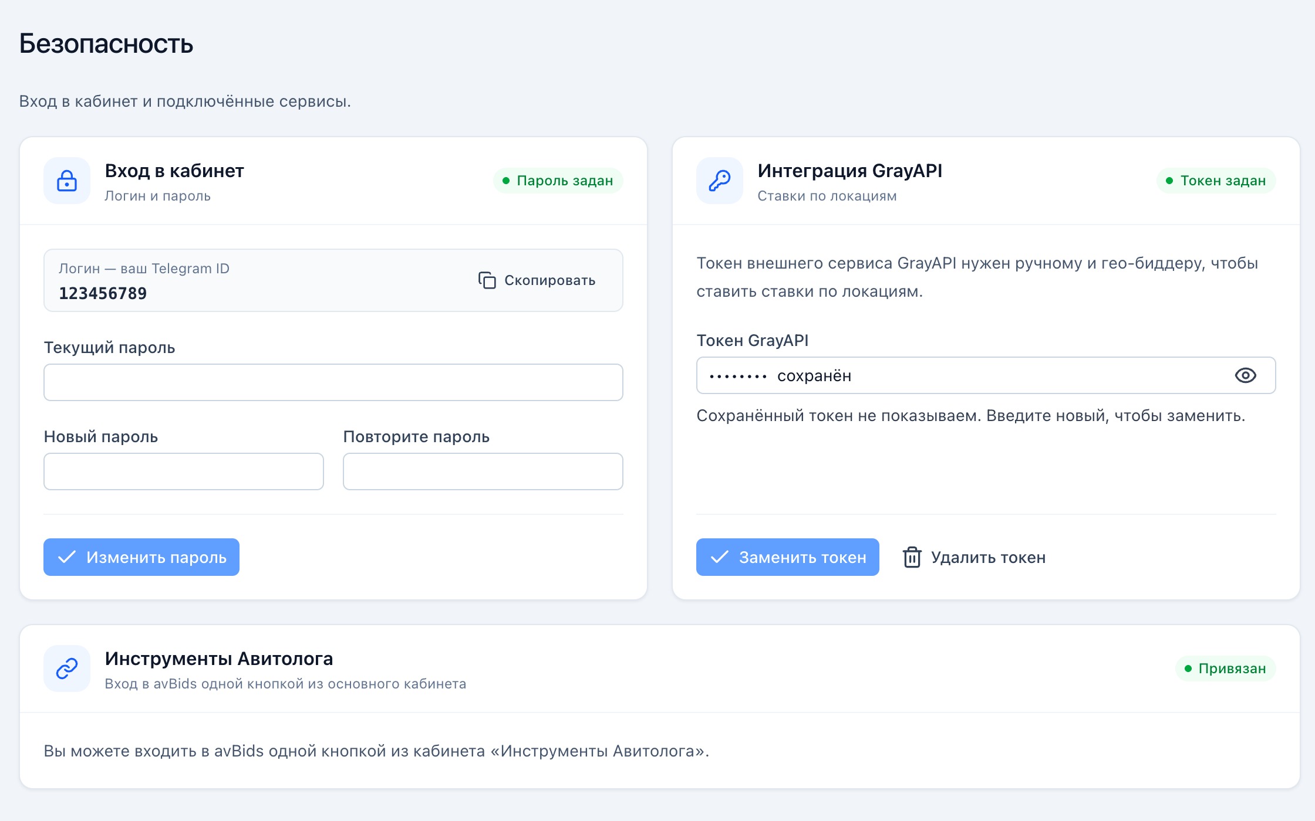Click the Вход в кабинет card title
1315x821 pixels.
coord(174,171)
